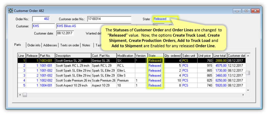Select Scott Spark RC L 29 inch row

click(73, 65)
